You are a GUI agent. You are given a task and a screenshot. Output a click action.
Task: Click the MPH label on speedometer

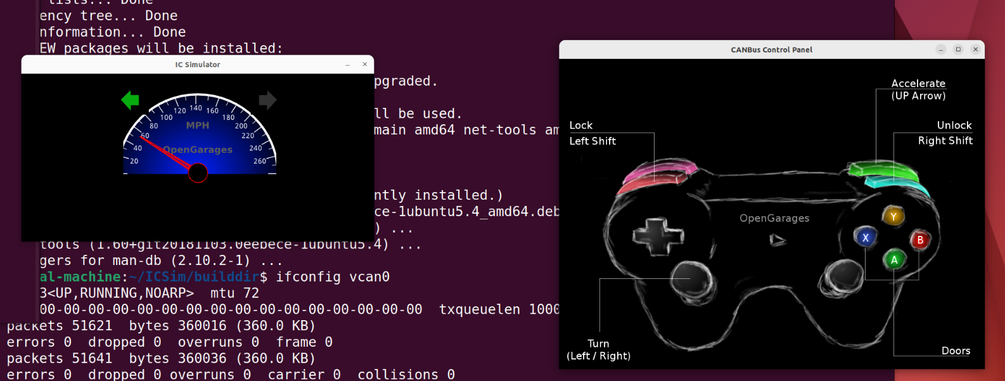(x=198, y=126)
